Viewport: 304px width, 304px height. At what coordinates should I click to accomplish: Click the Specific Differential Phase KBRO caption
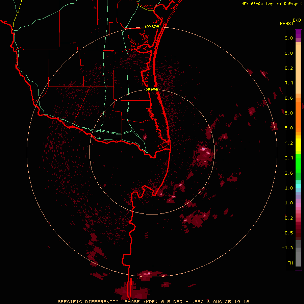154,302
